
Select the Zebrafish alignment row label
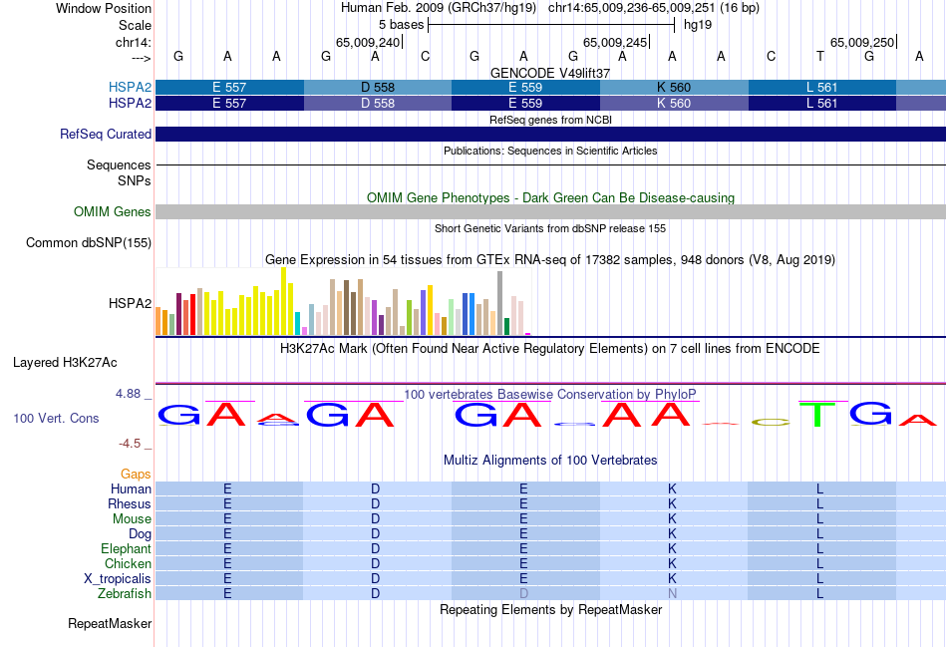click(x=125, y=594)
